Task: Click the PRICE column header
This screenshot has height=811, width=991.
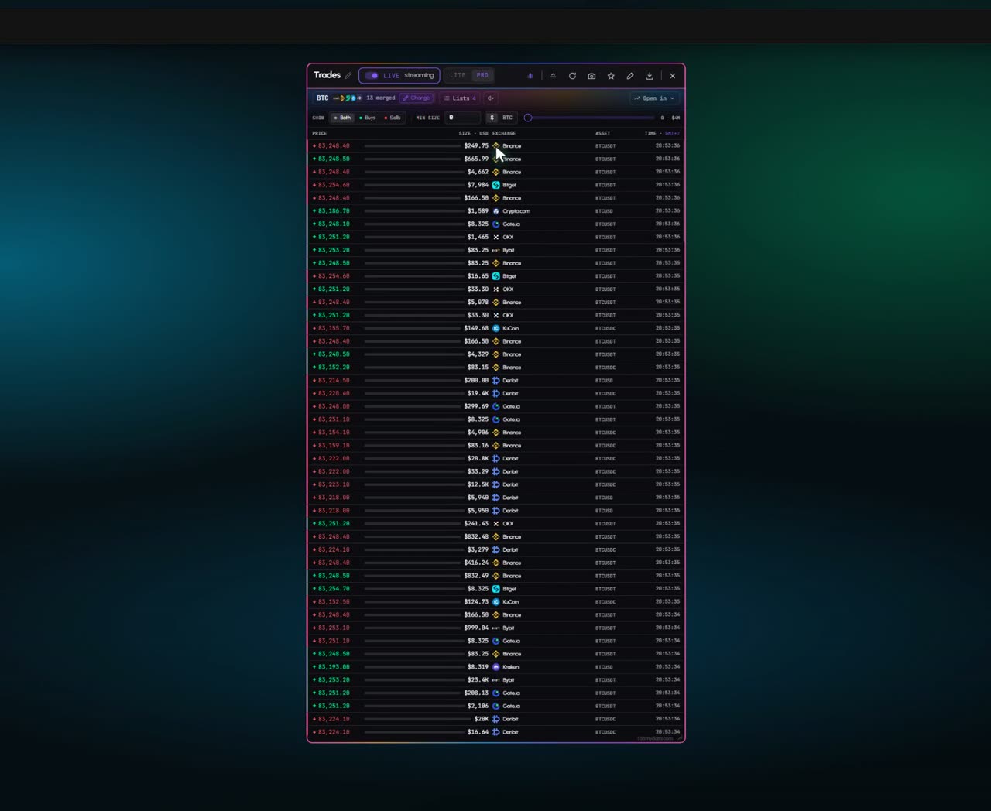Action: click(x=320, y=133)
